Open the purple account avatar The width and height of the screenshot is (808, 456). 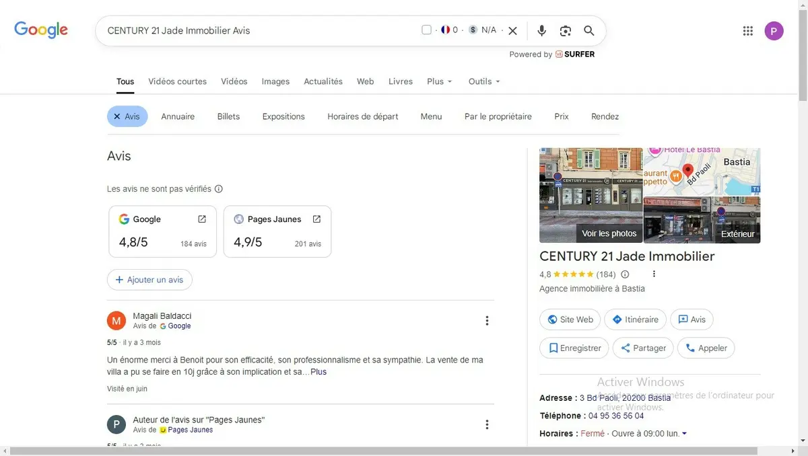coord(774,30)
